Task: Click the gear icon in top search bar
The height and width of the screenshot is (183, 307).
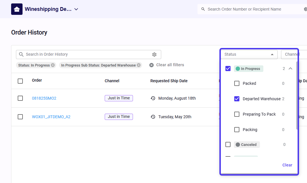Action: (x=305, y=9)
